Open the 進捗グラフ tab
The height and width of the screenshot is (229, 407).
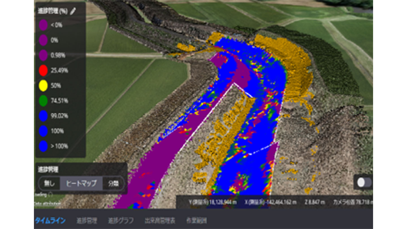point(121,220)
